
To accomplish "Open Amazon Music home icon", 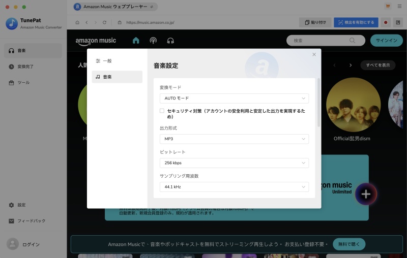I will 136,41.
